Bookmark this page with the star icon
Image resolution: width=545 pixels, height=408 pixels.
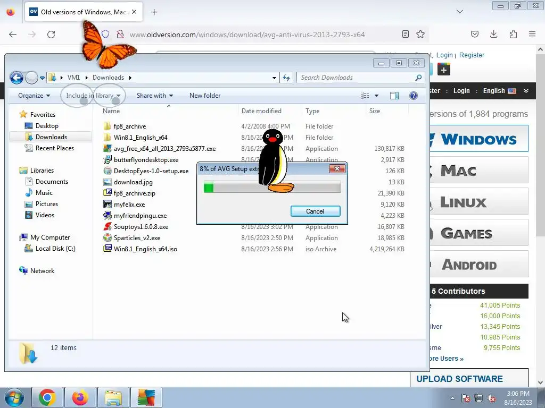(x=420, y=34)
